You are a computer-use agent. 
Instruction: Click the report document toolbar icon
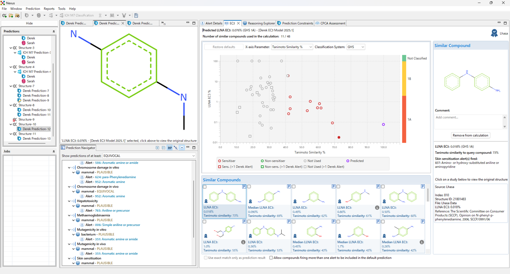[x=136, y=16]
